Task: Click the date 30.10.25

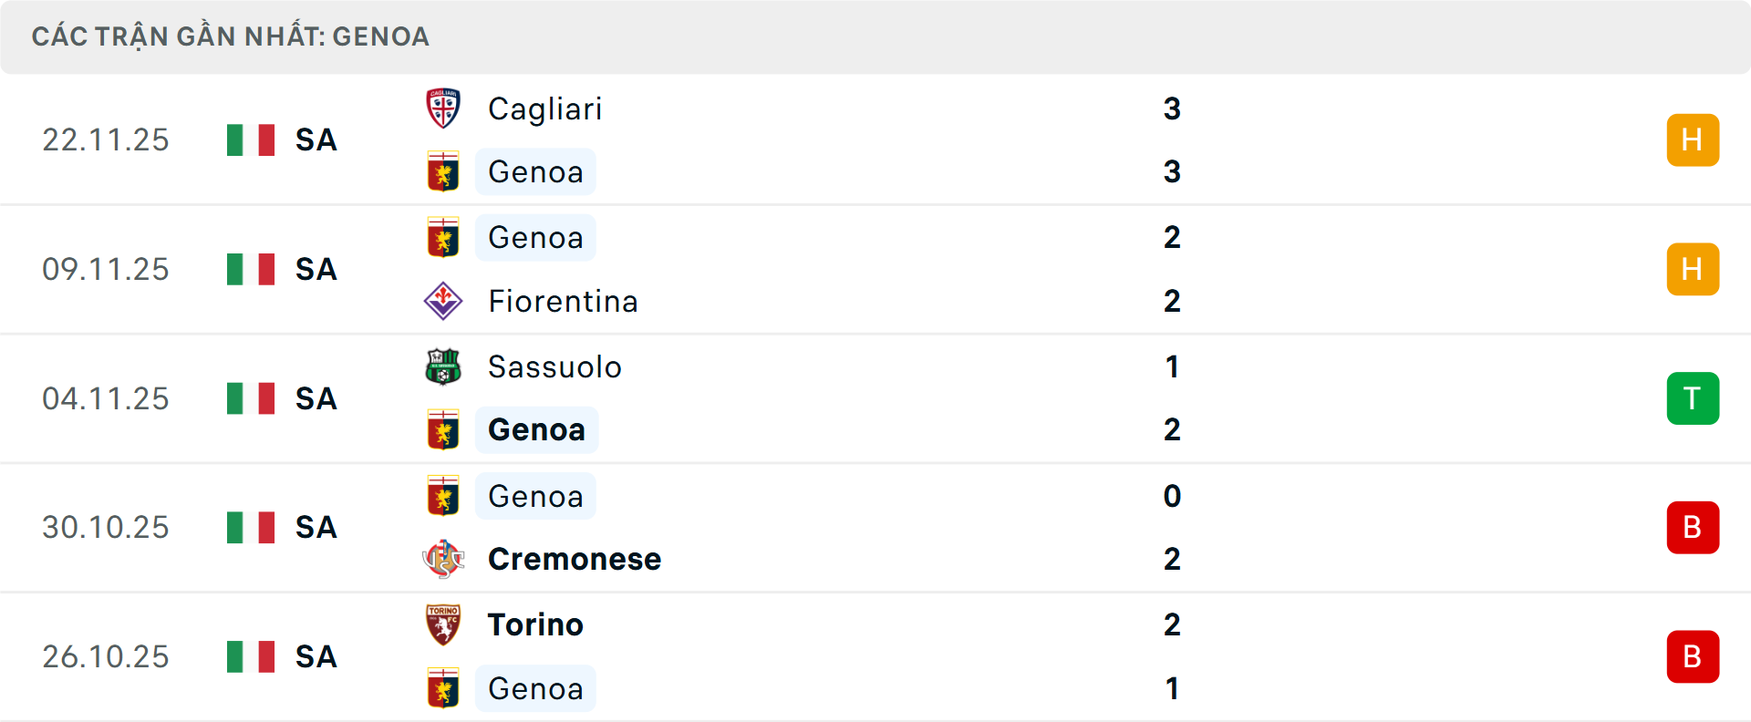Action: 105,527
